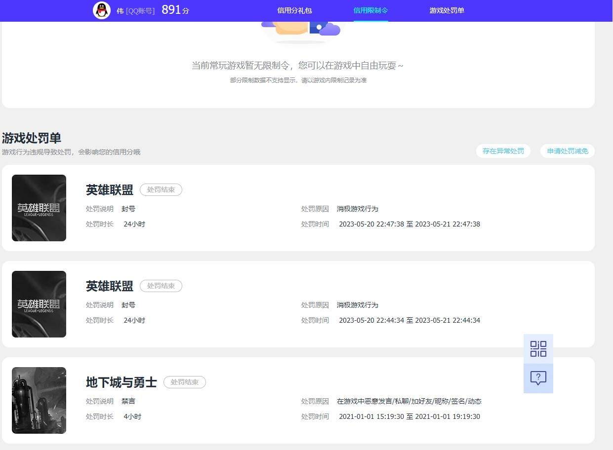Click the 当前常玩游戏暂无限制令 notice text
Screen dimensions: 613x450
click(x=298, y=65)
